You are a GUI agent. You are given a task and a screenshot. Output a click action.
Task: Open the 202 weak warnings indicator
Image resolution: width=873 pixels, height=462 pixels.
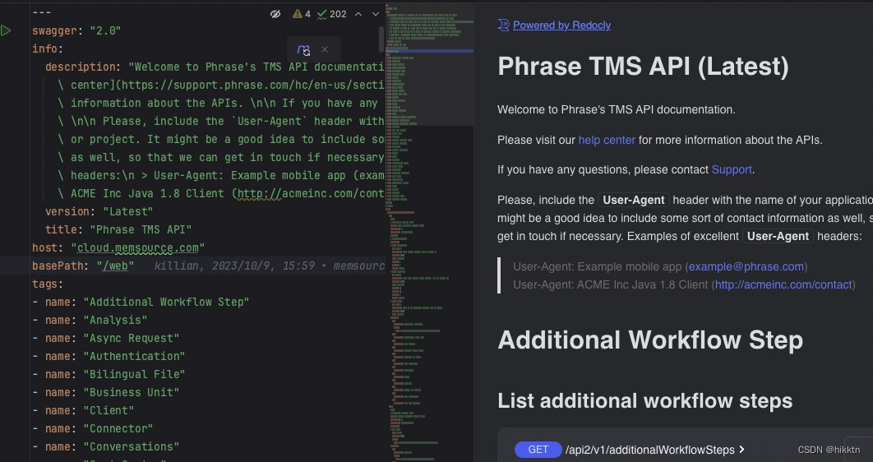point(331,14)
